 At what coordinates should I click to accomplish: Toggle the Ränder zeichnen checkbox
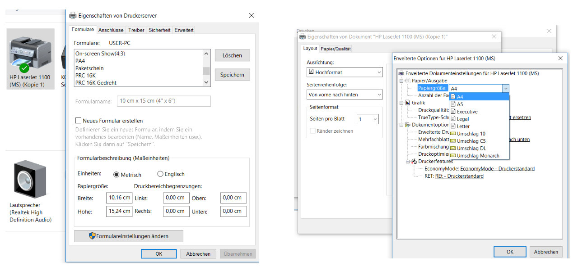tap(313, 131)
